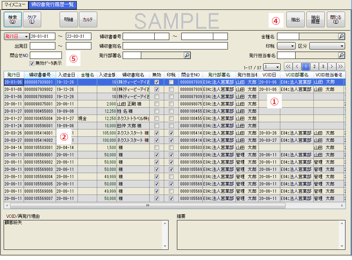The height and width of the screenshot is (260, 352).
Task: Click the 問合せNO input field
Action: point(46,55)
